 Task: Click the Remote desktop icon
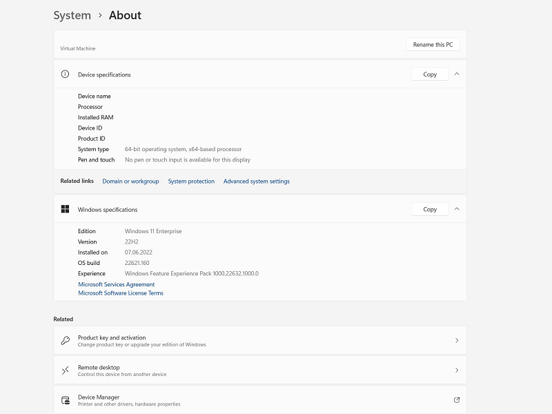point(65,371)
